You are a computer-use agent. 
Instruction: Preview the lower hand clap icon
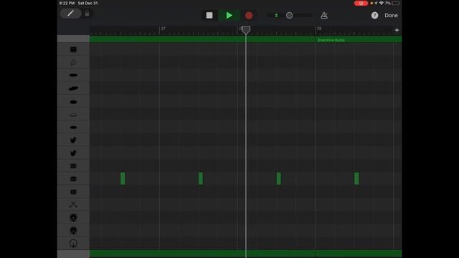(73, 153)
